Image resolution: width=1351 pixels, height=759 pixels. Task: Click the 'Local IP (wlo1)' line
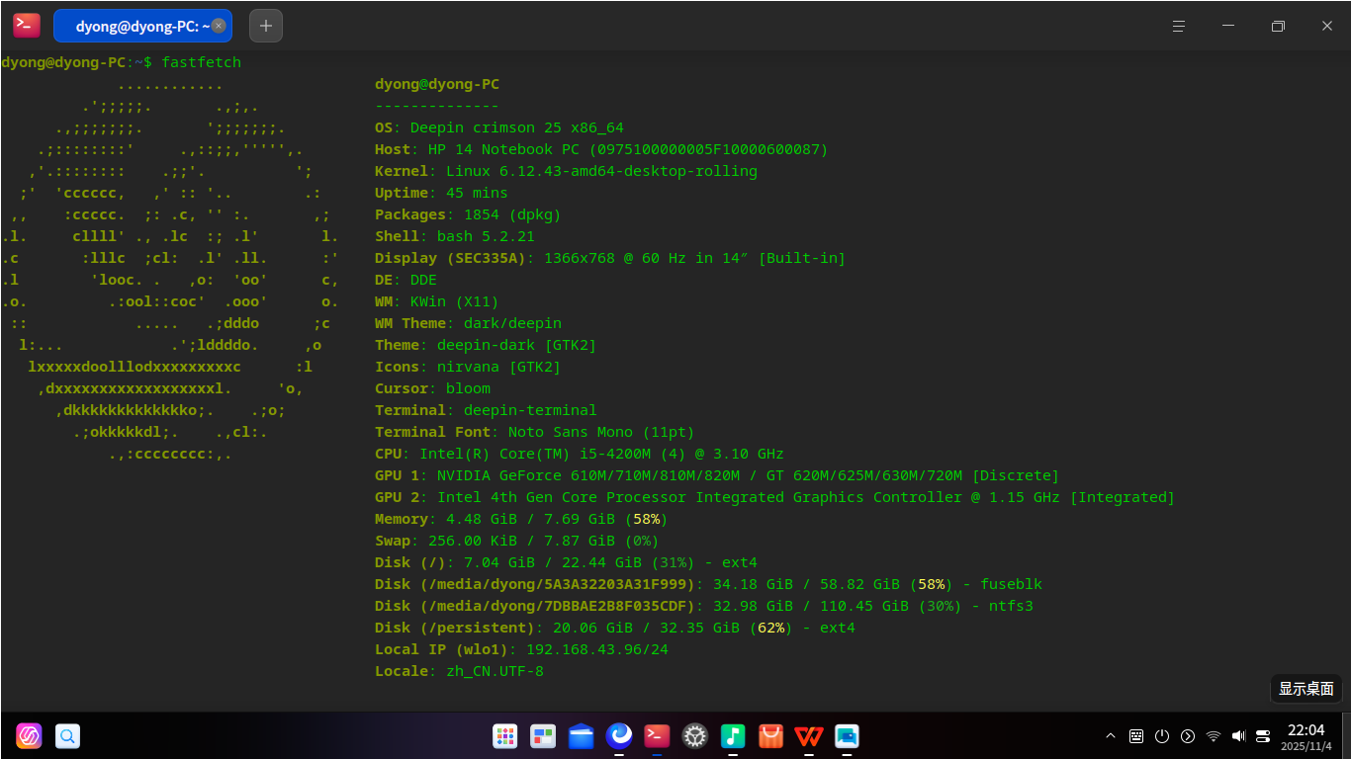521,649
